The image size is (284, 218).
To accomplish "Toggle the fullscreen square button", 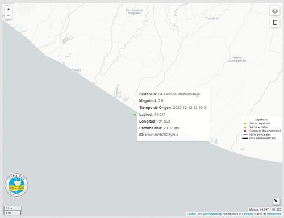I will (275, 23).
